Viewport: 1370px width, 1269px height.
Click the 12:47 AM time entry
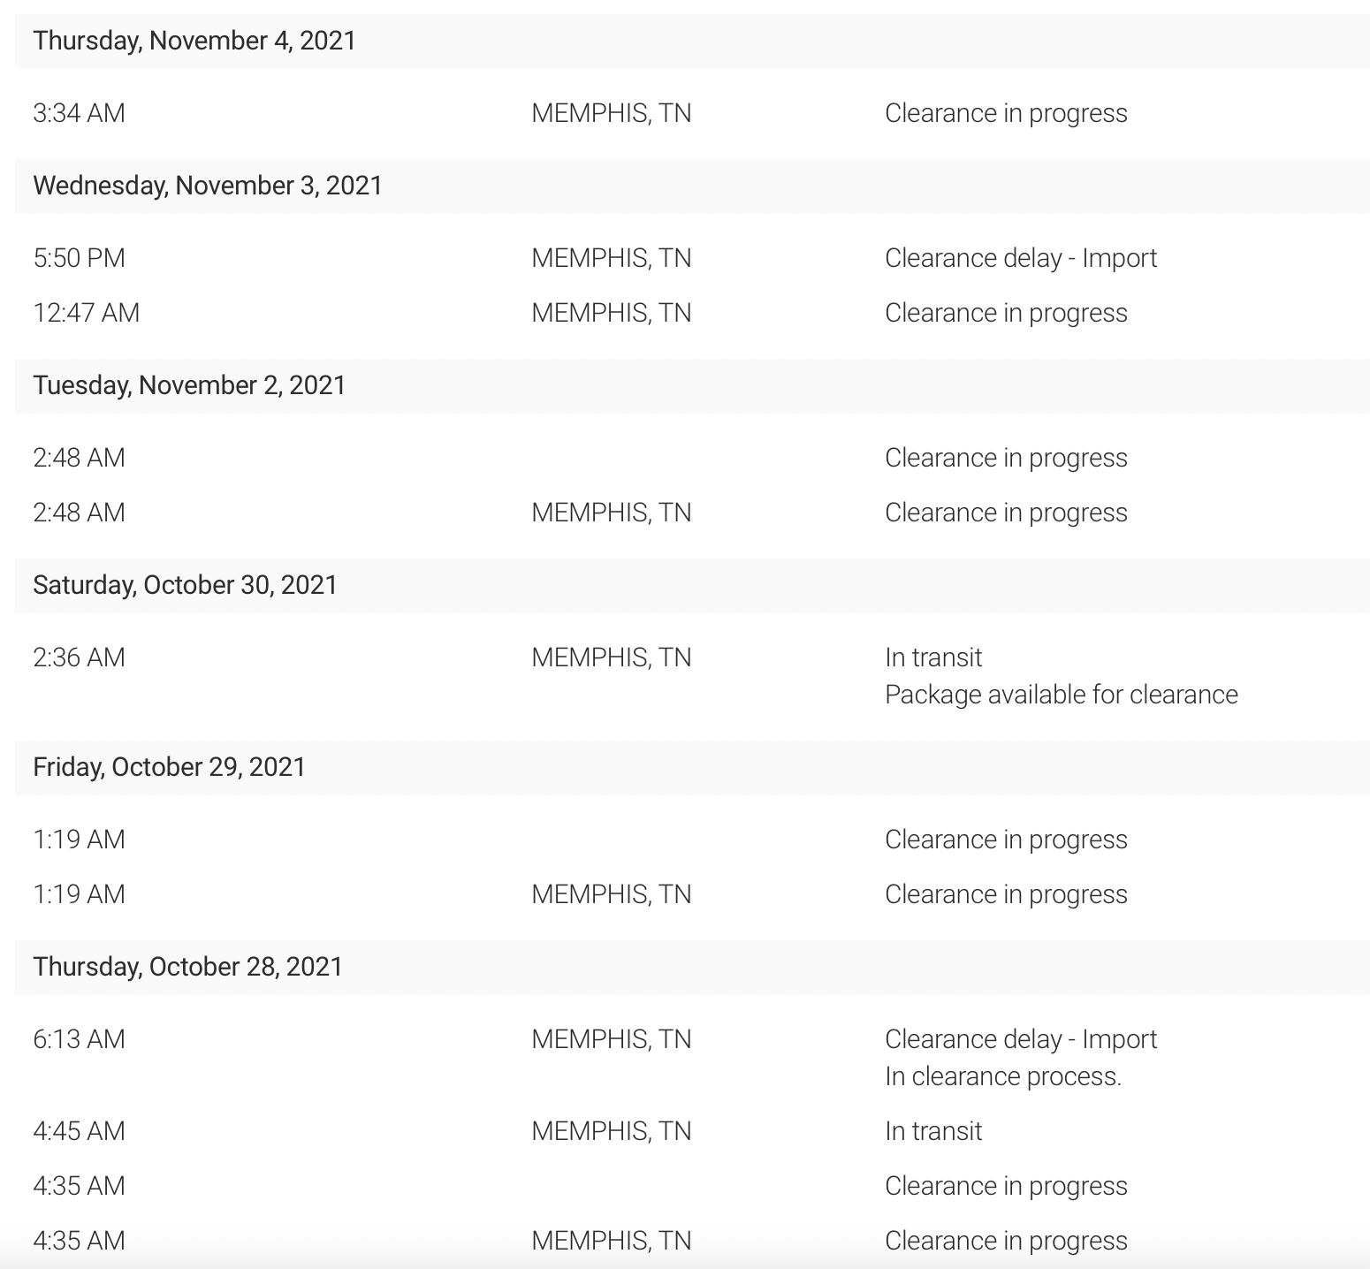click(x=87, y=313)
